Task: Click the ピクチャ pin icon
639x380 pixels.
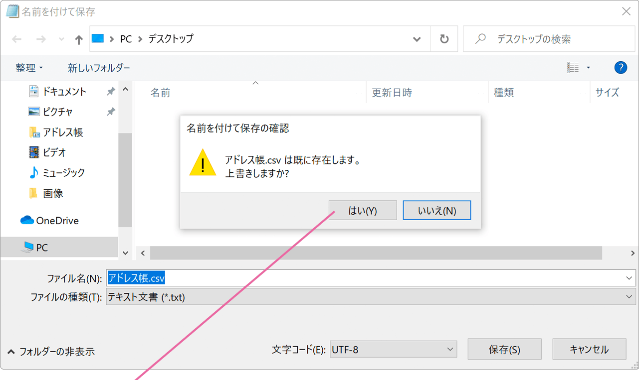Action: 111,112
